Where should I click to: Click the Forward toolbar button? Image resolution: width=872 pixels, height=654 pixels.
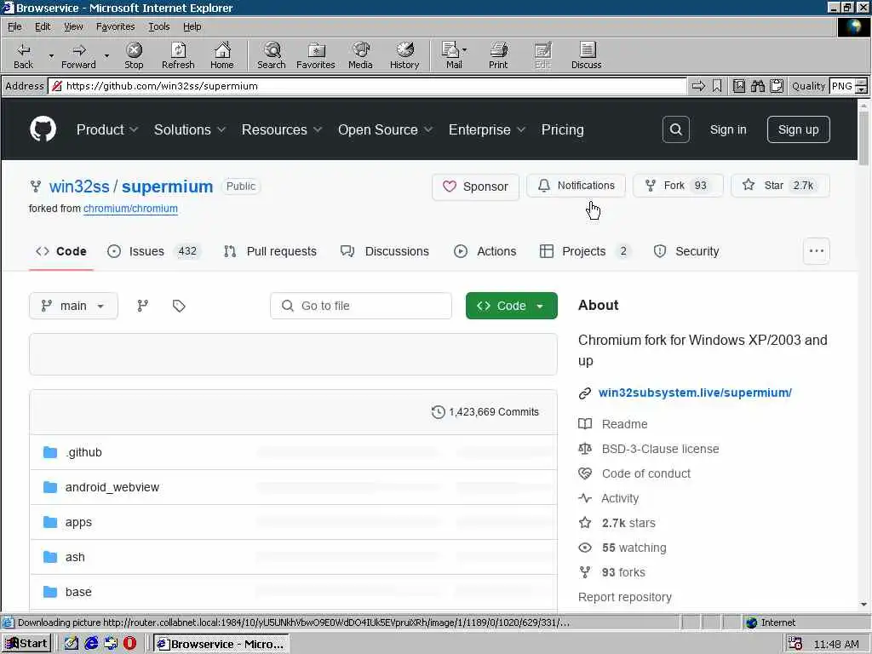coord(78,55)
